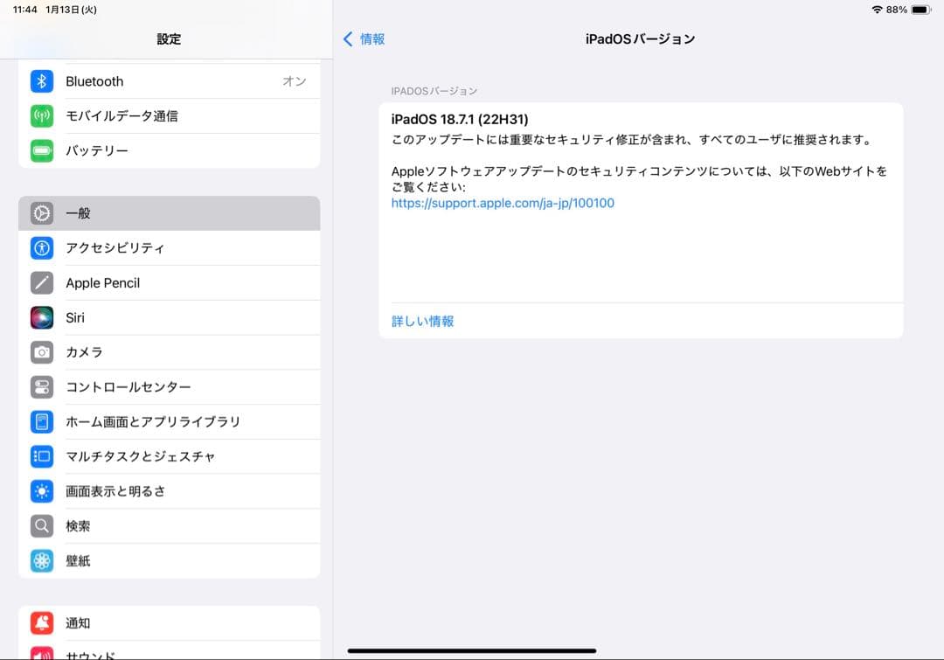Select the 画面表示と明るさ brightness icon
Viewport: 944px width, 660px height.
[42, 491]
